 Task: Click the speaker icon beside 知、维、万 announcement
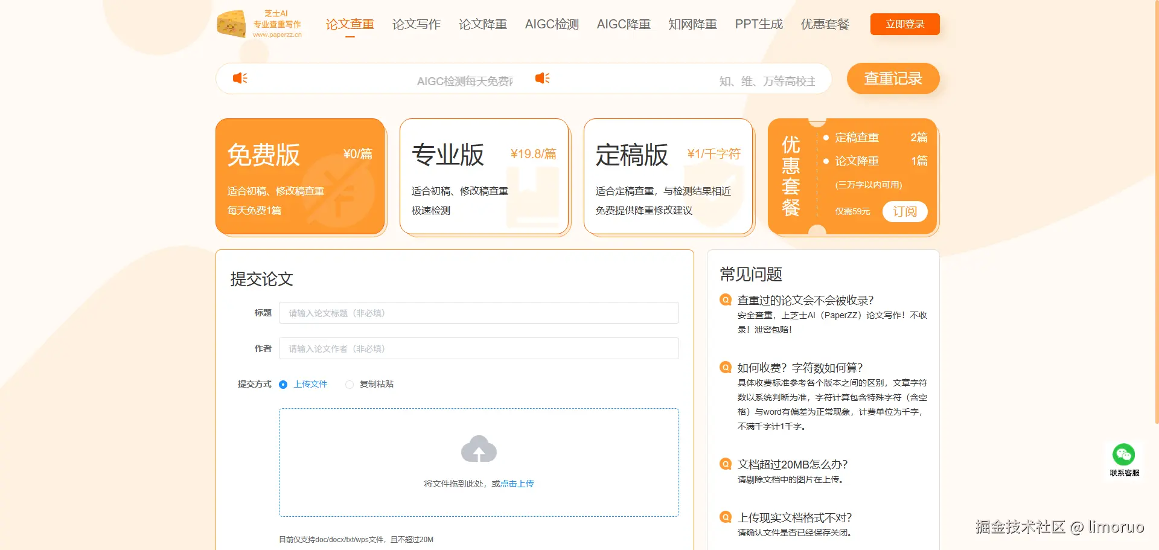coord(542,78)
